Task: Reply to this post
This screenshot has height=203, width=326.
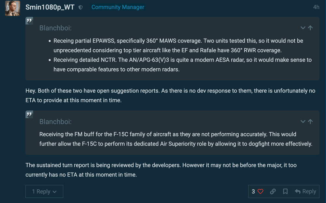Action: [305, 192]
